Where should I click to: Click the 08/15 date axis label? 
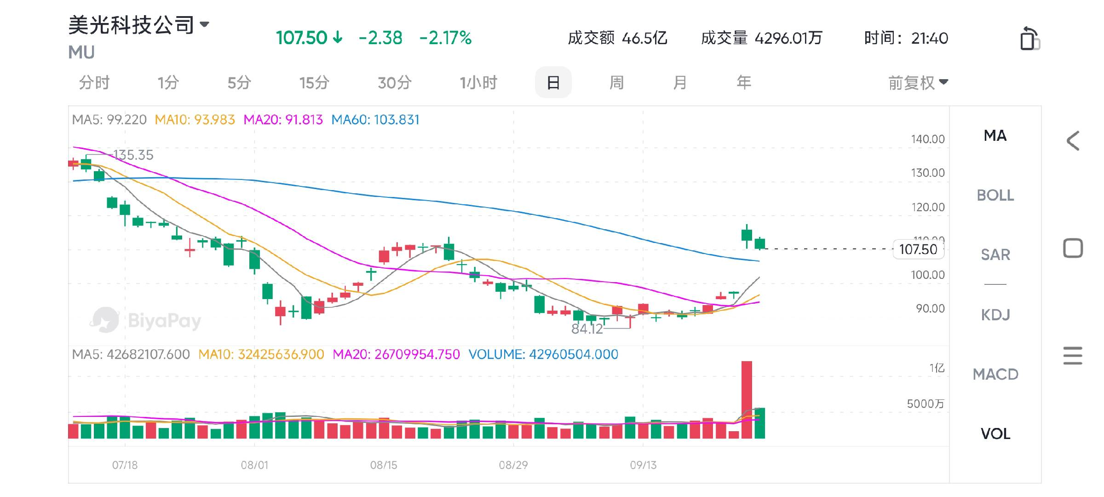(384, 465)
